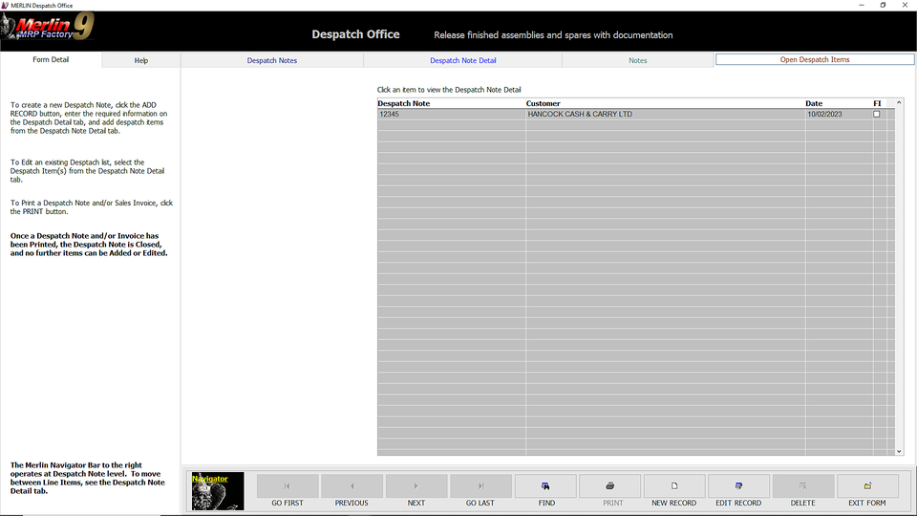Open Find with the binoculars icon
Viewport: 917px width, 516px height.
(545, 486)
